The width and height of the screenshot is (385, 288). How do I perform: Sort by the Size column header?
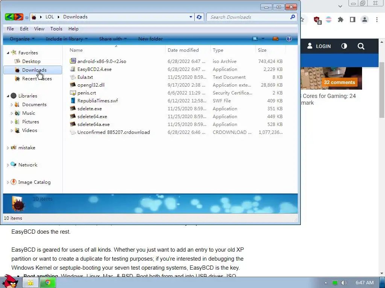point(262,50)
